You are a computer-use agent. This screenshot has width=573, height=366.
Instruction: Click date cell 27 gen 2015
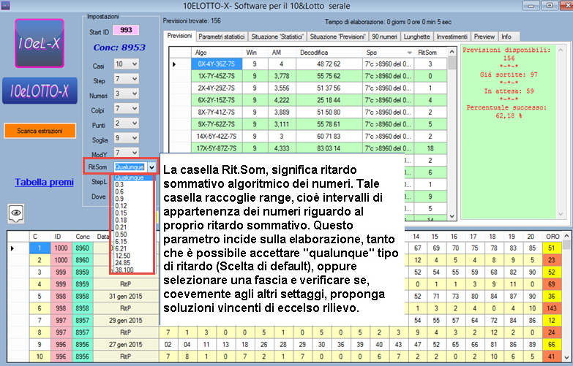(x=126, y=345)
